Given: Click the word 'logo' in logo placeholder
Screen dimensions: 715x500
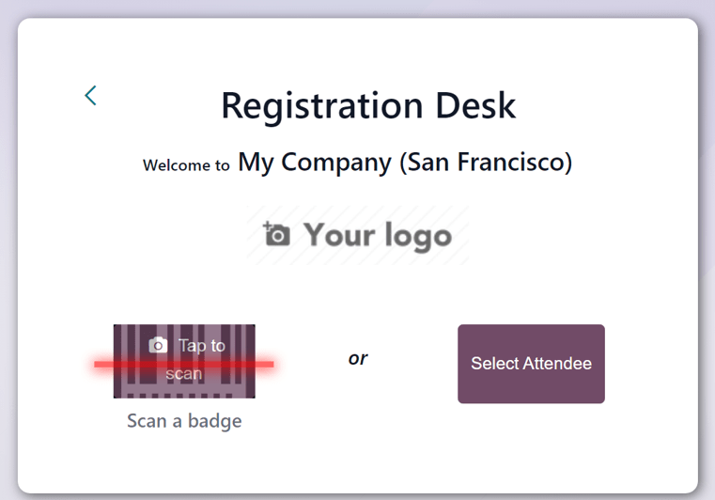Looking at the screenshot, I should [414, 236].
